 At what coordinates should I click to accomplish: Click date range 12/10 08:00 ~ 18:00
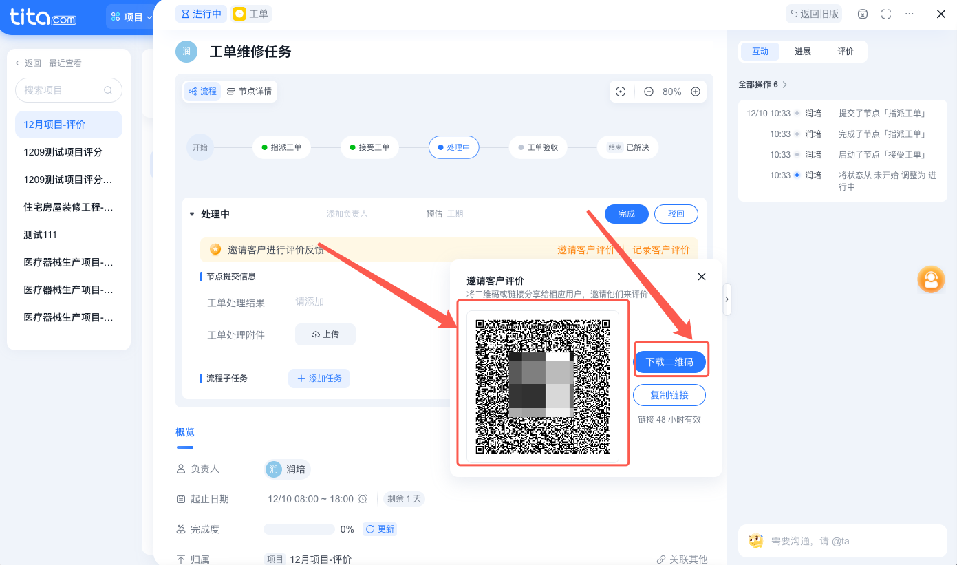(310, 499)
